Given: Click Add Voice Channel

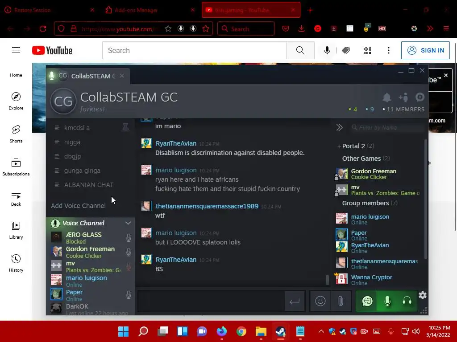Looking at the screenshot, I should tap(78, 206).
